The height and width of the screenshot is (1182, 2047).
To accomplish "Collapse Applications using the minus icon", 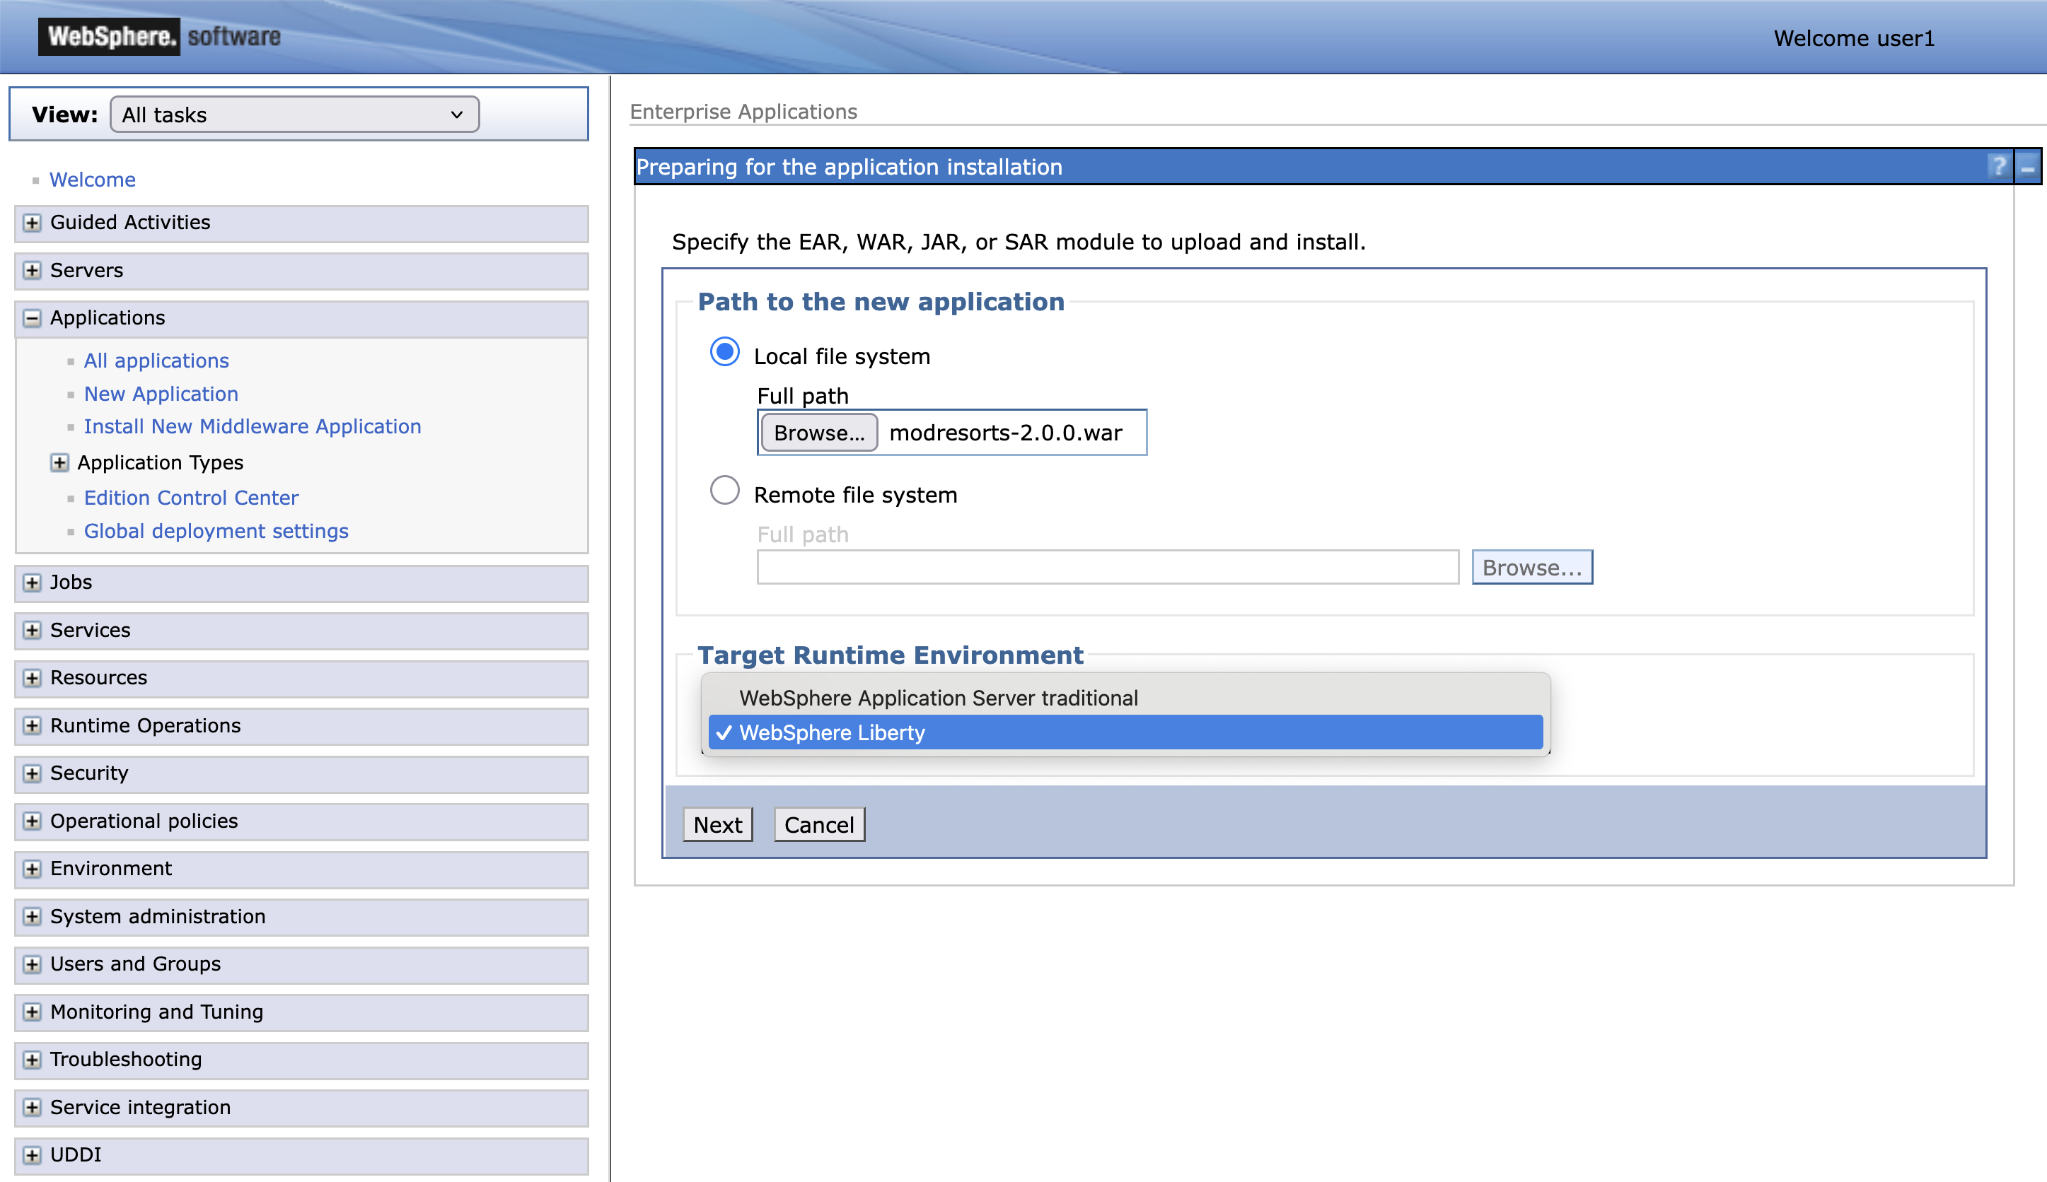I will [32, 318].
